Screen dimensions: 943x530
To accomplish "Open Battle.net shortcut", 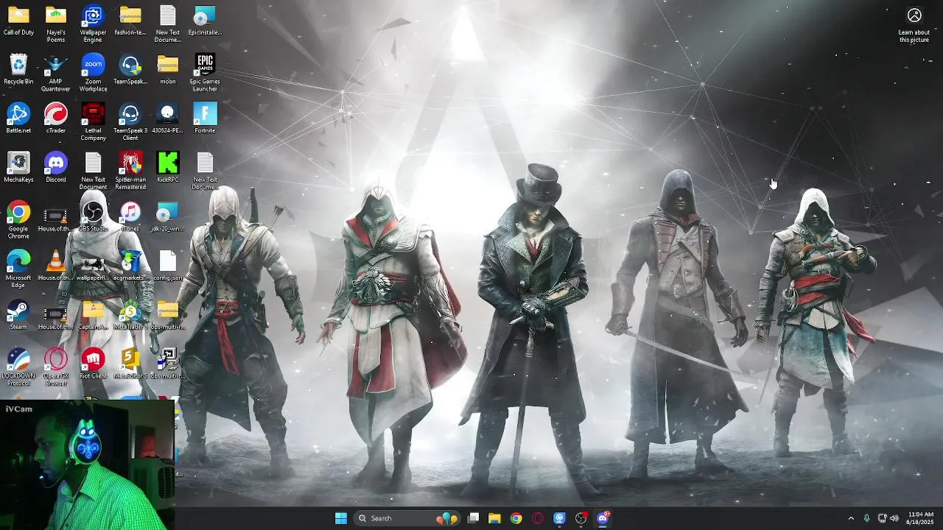I will tap(18, 119).
